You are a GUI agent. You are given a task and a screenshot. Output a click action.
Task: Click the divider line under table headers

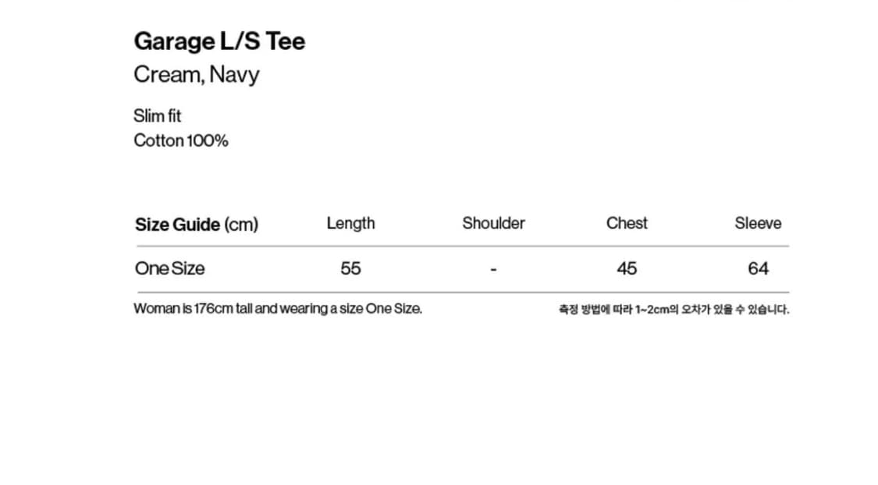[463, 246]
